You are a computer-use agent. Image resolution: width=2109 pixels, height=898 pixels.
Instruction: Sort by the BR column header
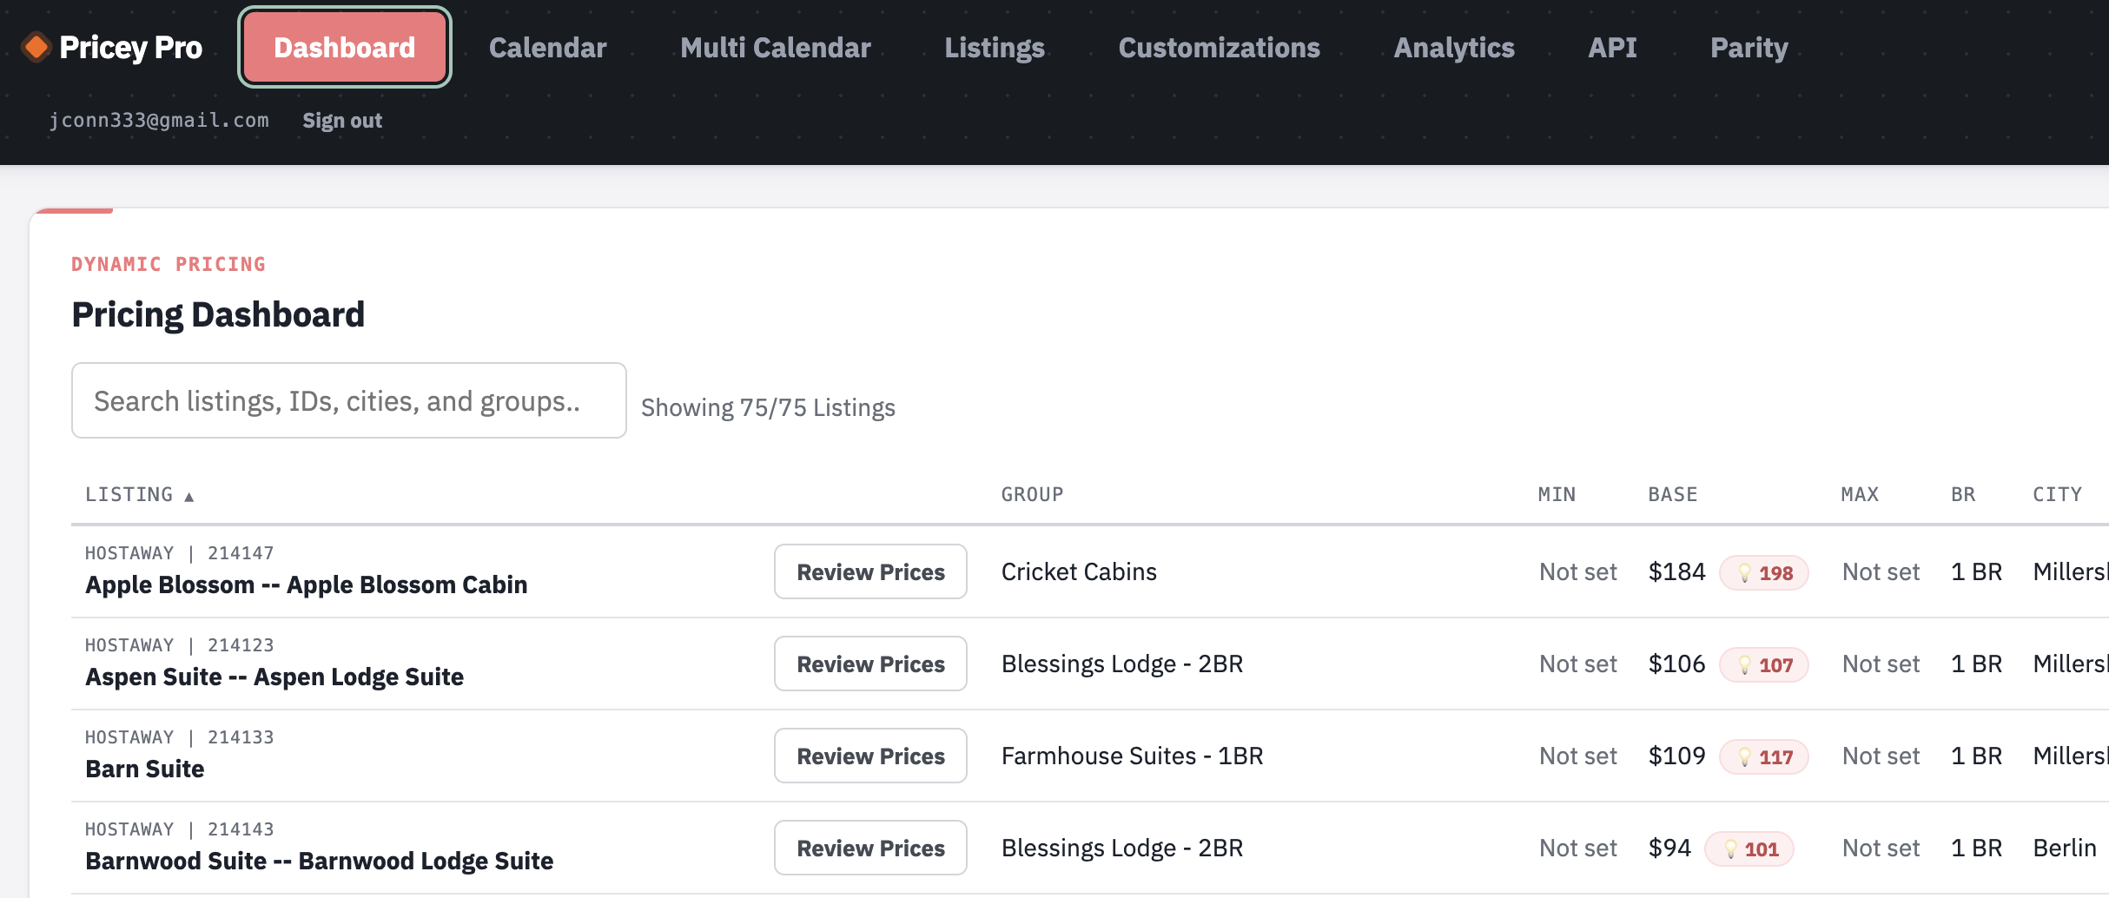(x=1964, y=494)
